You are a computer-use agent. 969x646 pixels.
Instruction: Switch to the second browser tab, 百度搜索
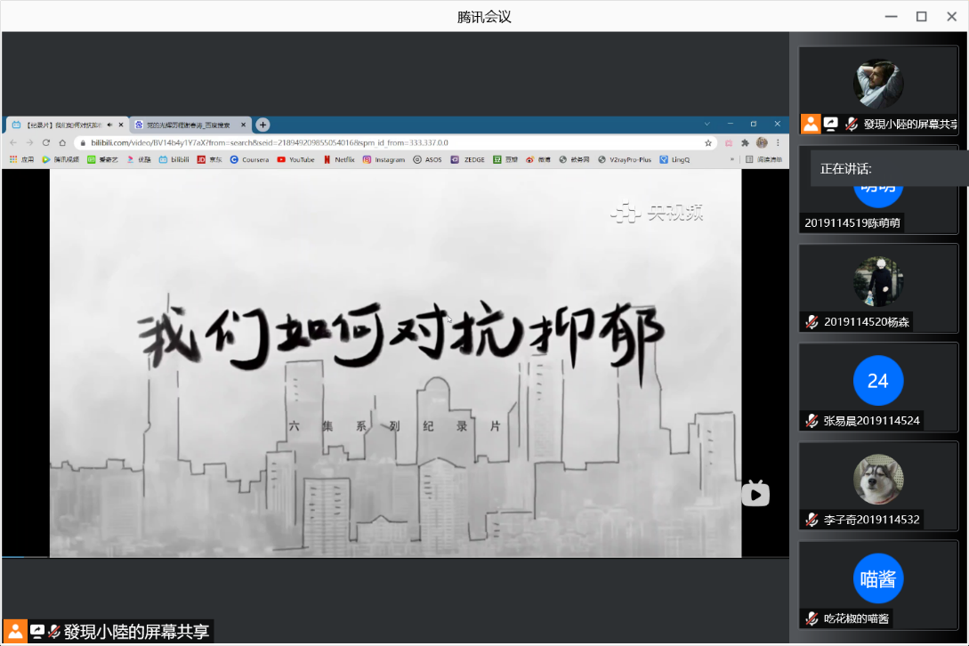point(187,125)
